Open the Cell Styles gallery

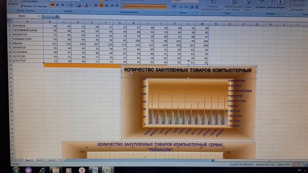tap(247, 5)
